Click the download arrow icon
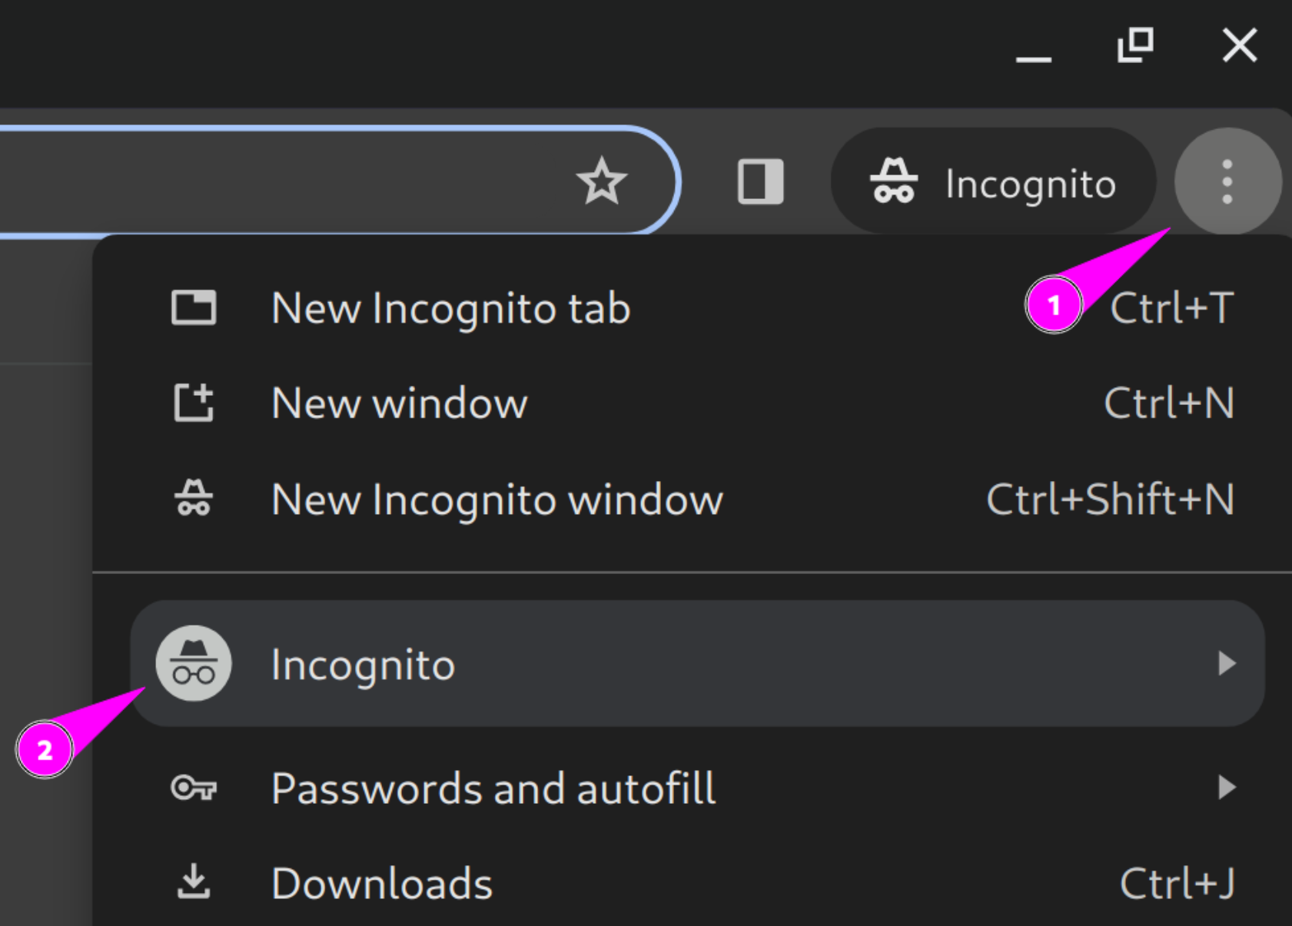The height and width of the screenshot is (926, 1292). [194, 881]
